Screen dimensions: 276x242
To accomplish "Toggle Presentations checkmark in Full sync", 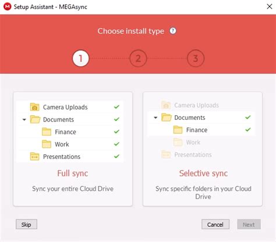I will [116, 156].
